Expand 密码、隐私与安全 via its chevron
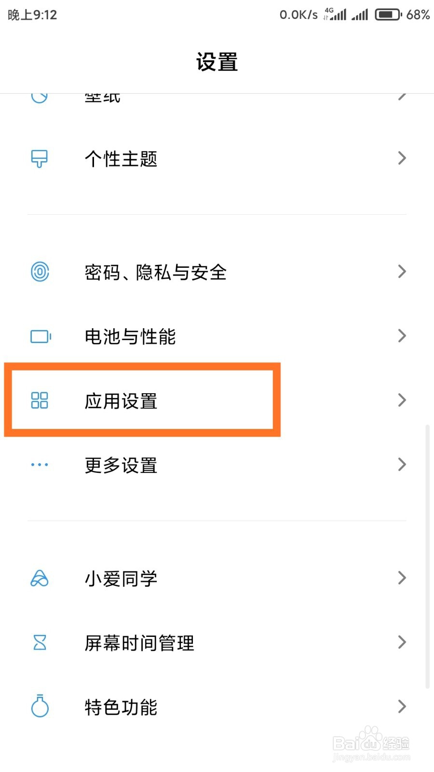This screenshot has height=772, width=434. (x=402, y=272)
